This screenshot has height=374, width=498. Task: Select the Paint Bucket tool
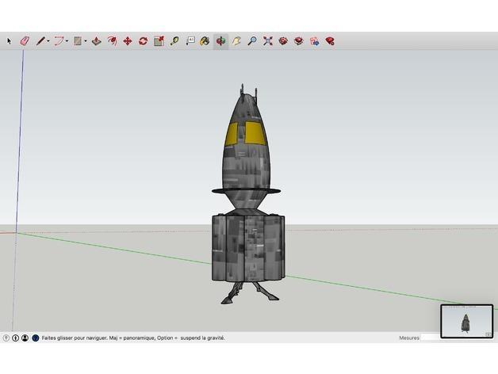pos(205,41)
